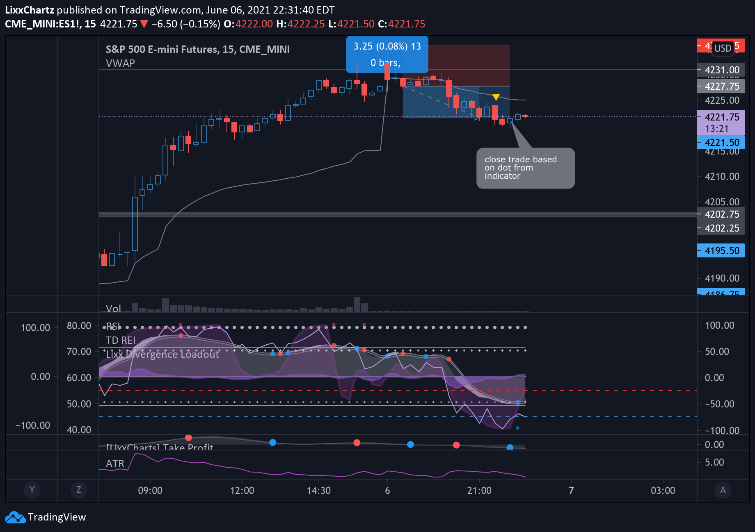Screen dimensions: 755x532
Task: Click the TD REI indicator label
Action: pyautogui.click(x=121, y=340)
